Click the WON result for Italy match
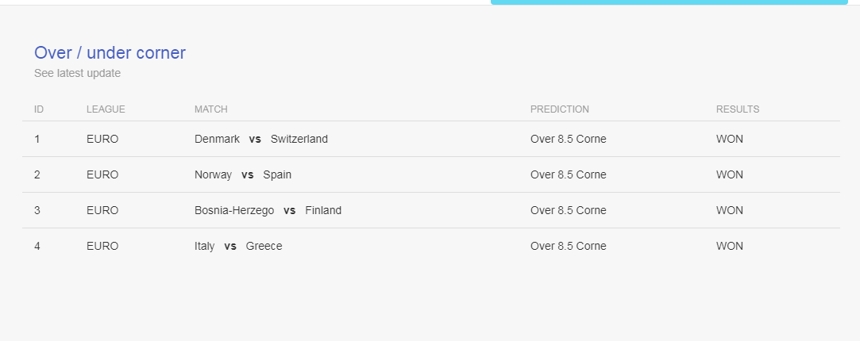The width and height of the screenshot is (860, 341). 730,246
